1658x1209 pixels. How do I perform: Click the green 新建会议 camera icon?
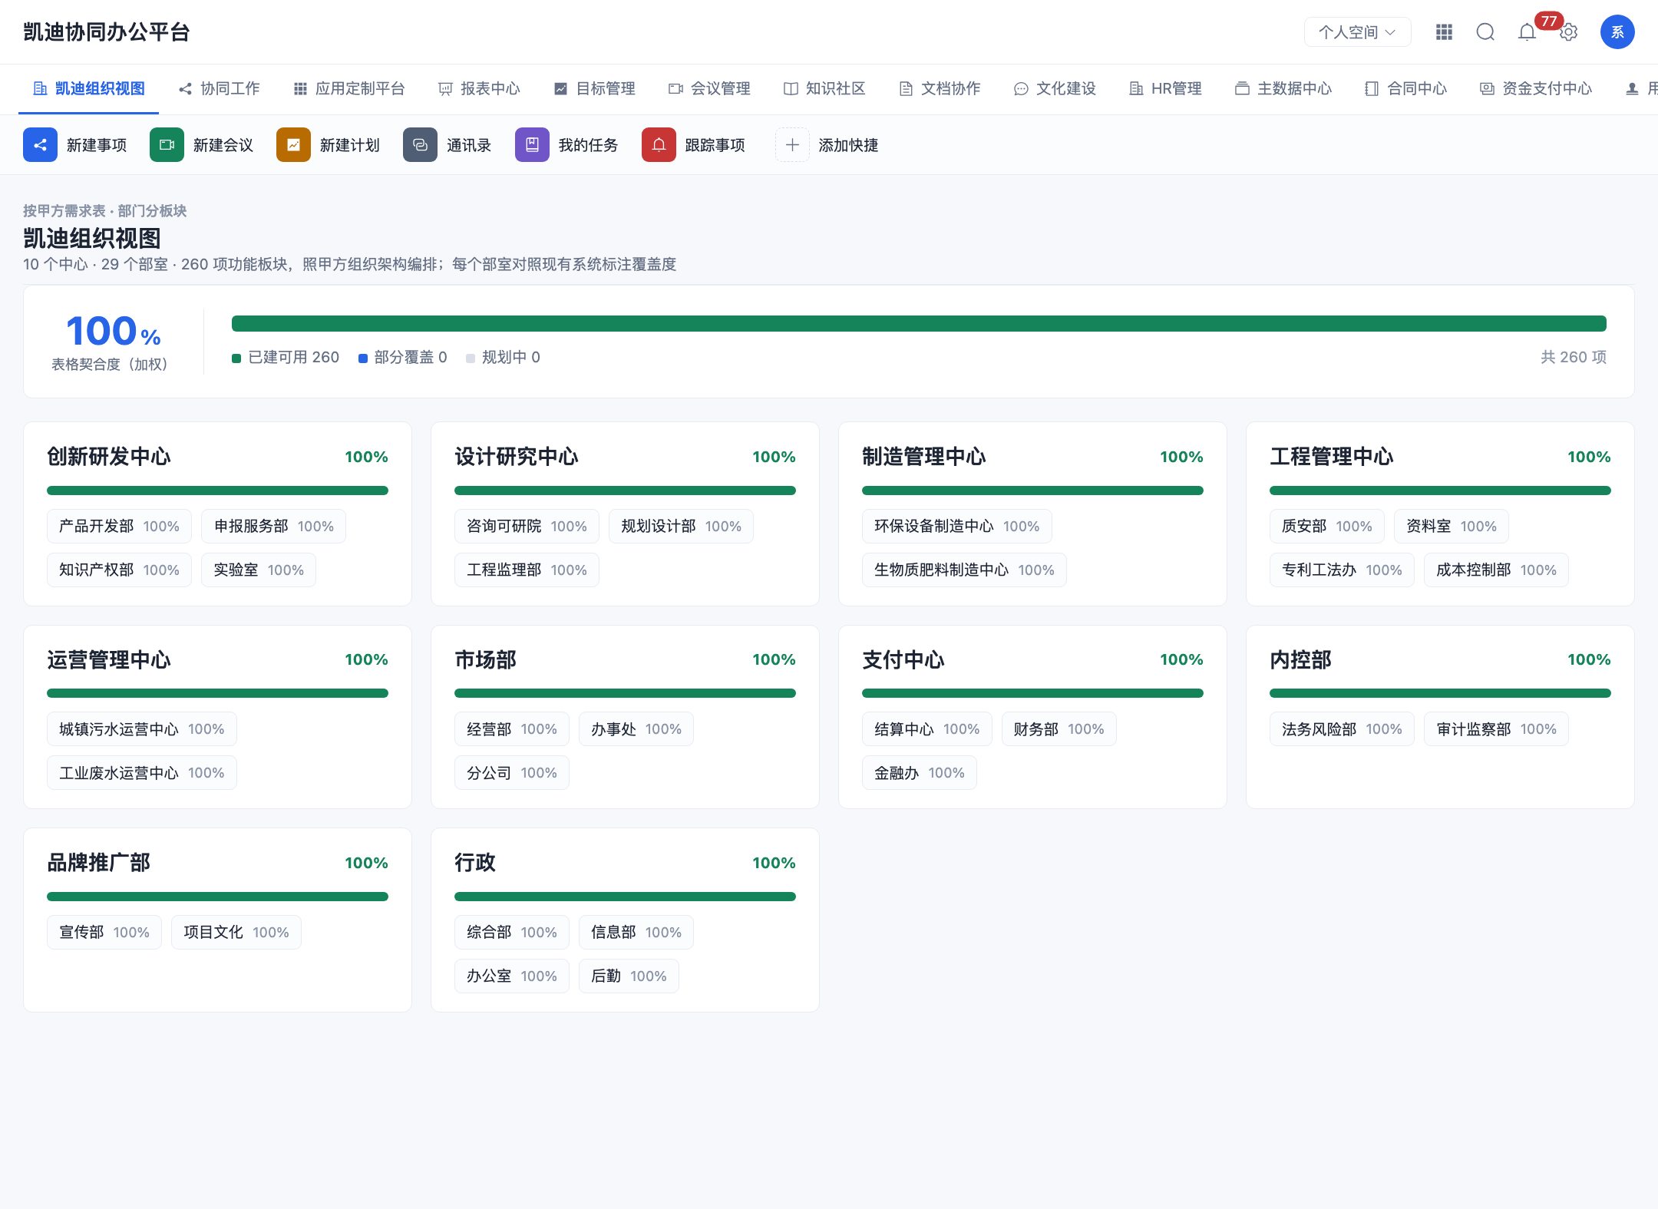coord(167,145)
